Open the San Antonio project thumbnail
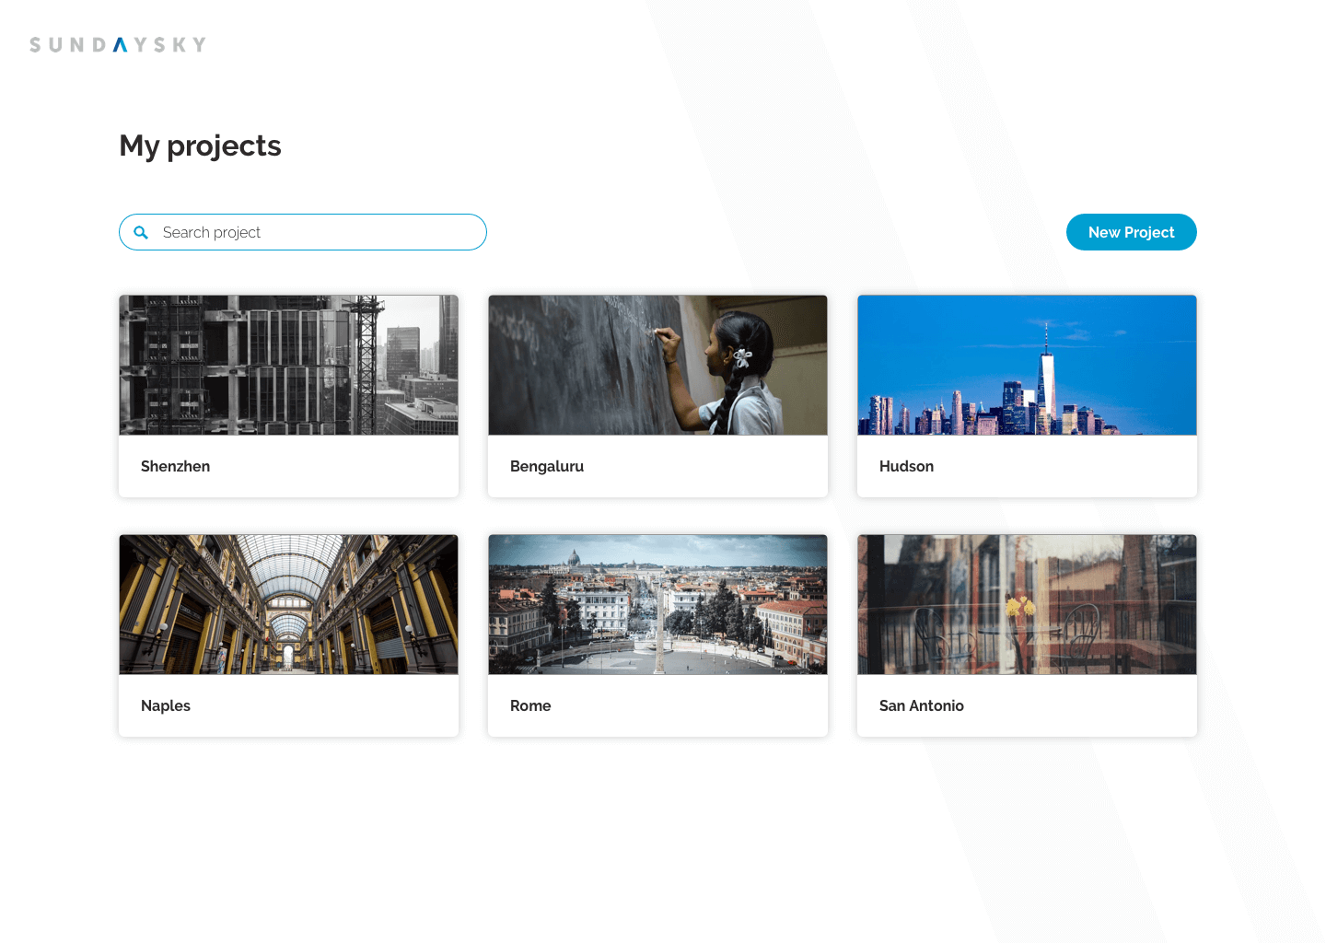This screenshot has width=1326, height=943. click(1027, 604)
